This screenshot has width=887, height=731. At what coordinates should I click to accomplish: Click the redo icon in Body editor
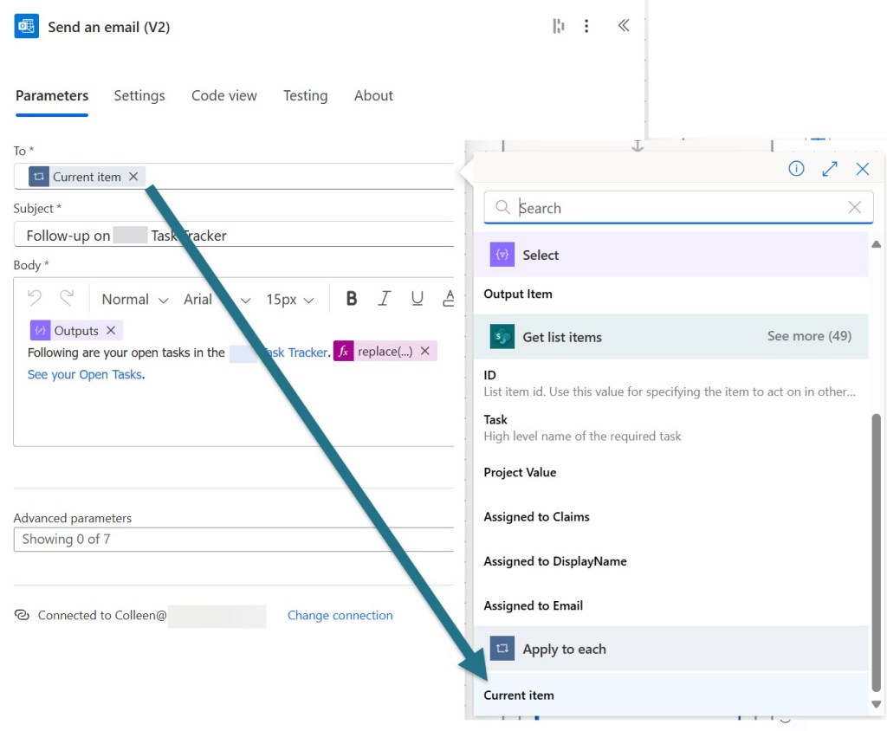67,299
